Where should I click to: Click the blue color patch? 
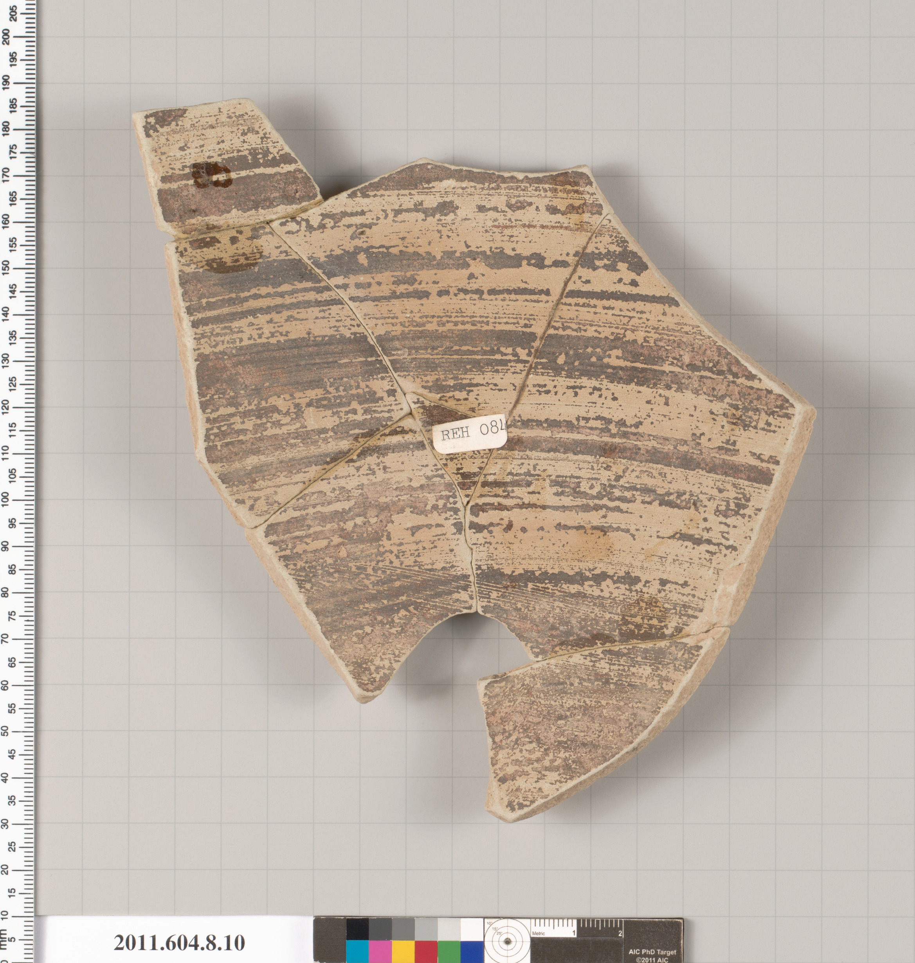pyautogui.click(x=472, y=952)
